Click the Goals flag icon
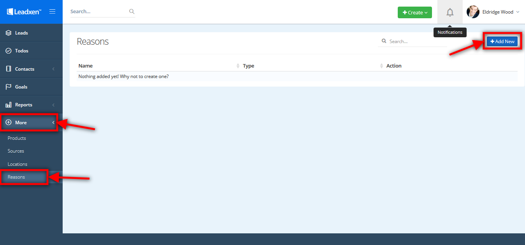525x245 pixels. (x=9, y=87)
